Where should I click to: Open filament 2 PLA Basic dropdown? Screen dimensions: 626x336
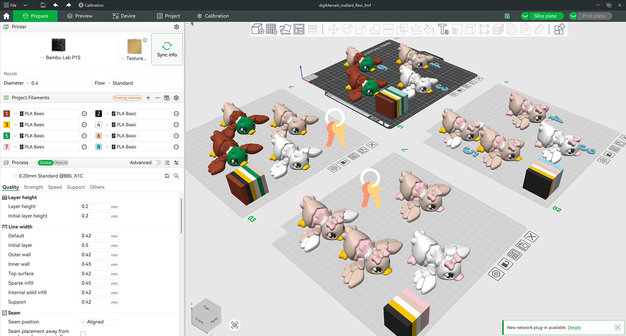click(138, 114)
